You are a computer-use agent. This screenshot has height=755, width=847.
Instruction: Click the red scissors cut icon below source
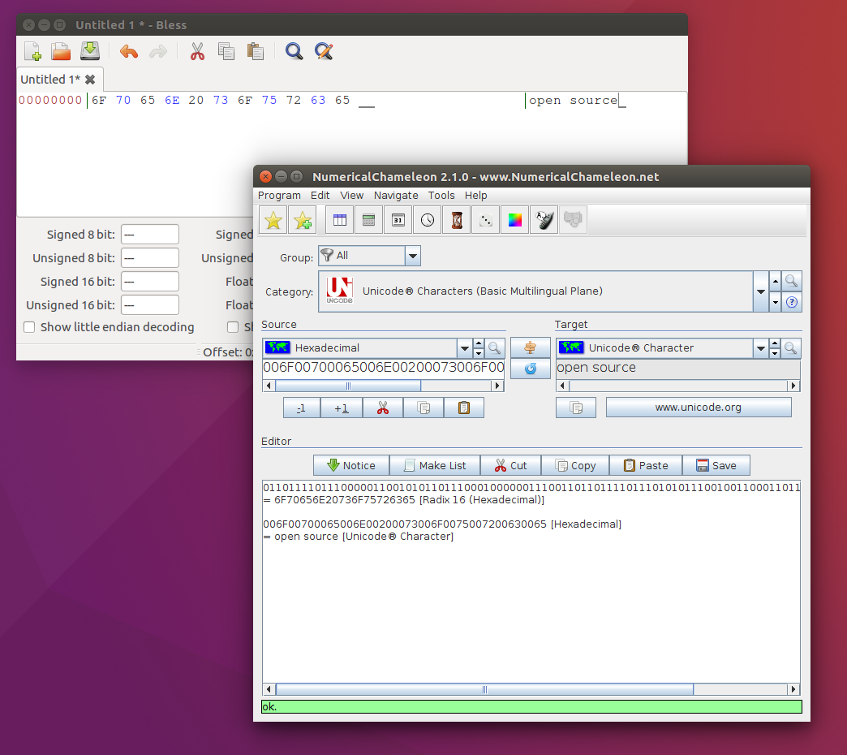pyautogui.click(x=383, y=408)
